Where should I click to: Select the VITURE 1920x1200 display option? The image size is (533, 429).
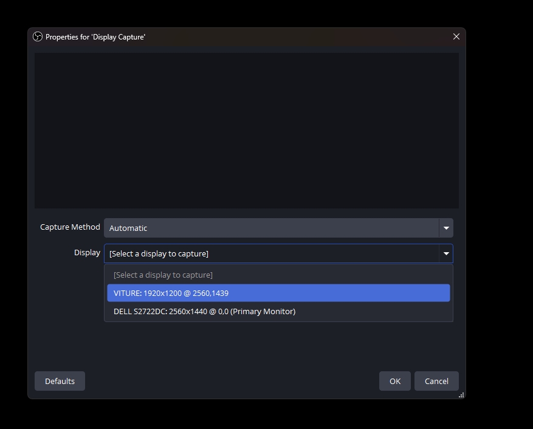(x=278, y=293)
